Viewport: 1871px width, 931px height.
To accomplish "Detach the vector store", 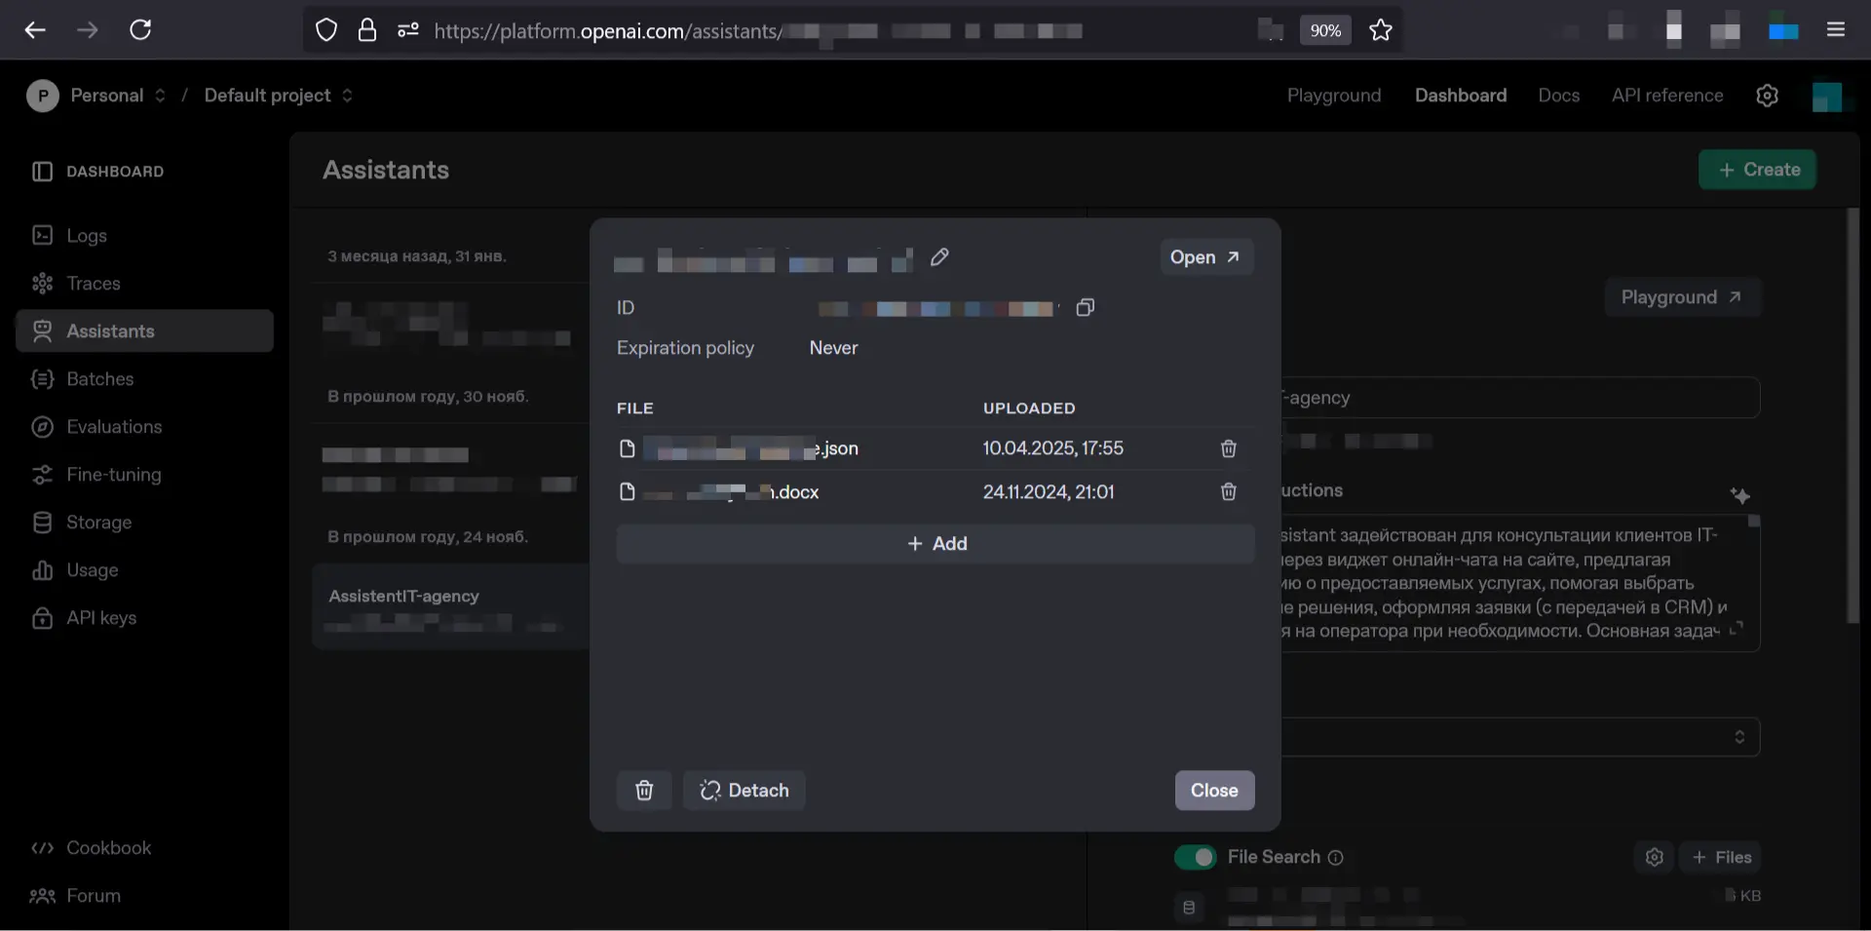I will pyautogui.click(x=745, y=791).
